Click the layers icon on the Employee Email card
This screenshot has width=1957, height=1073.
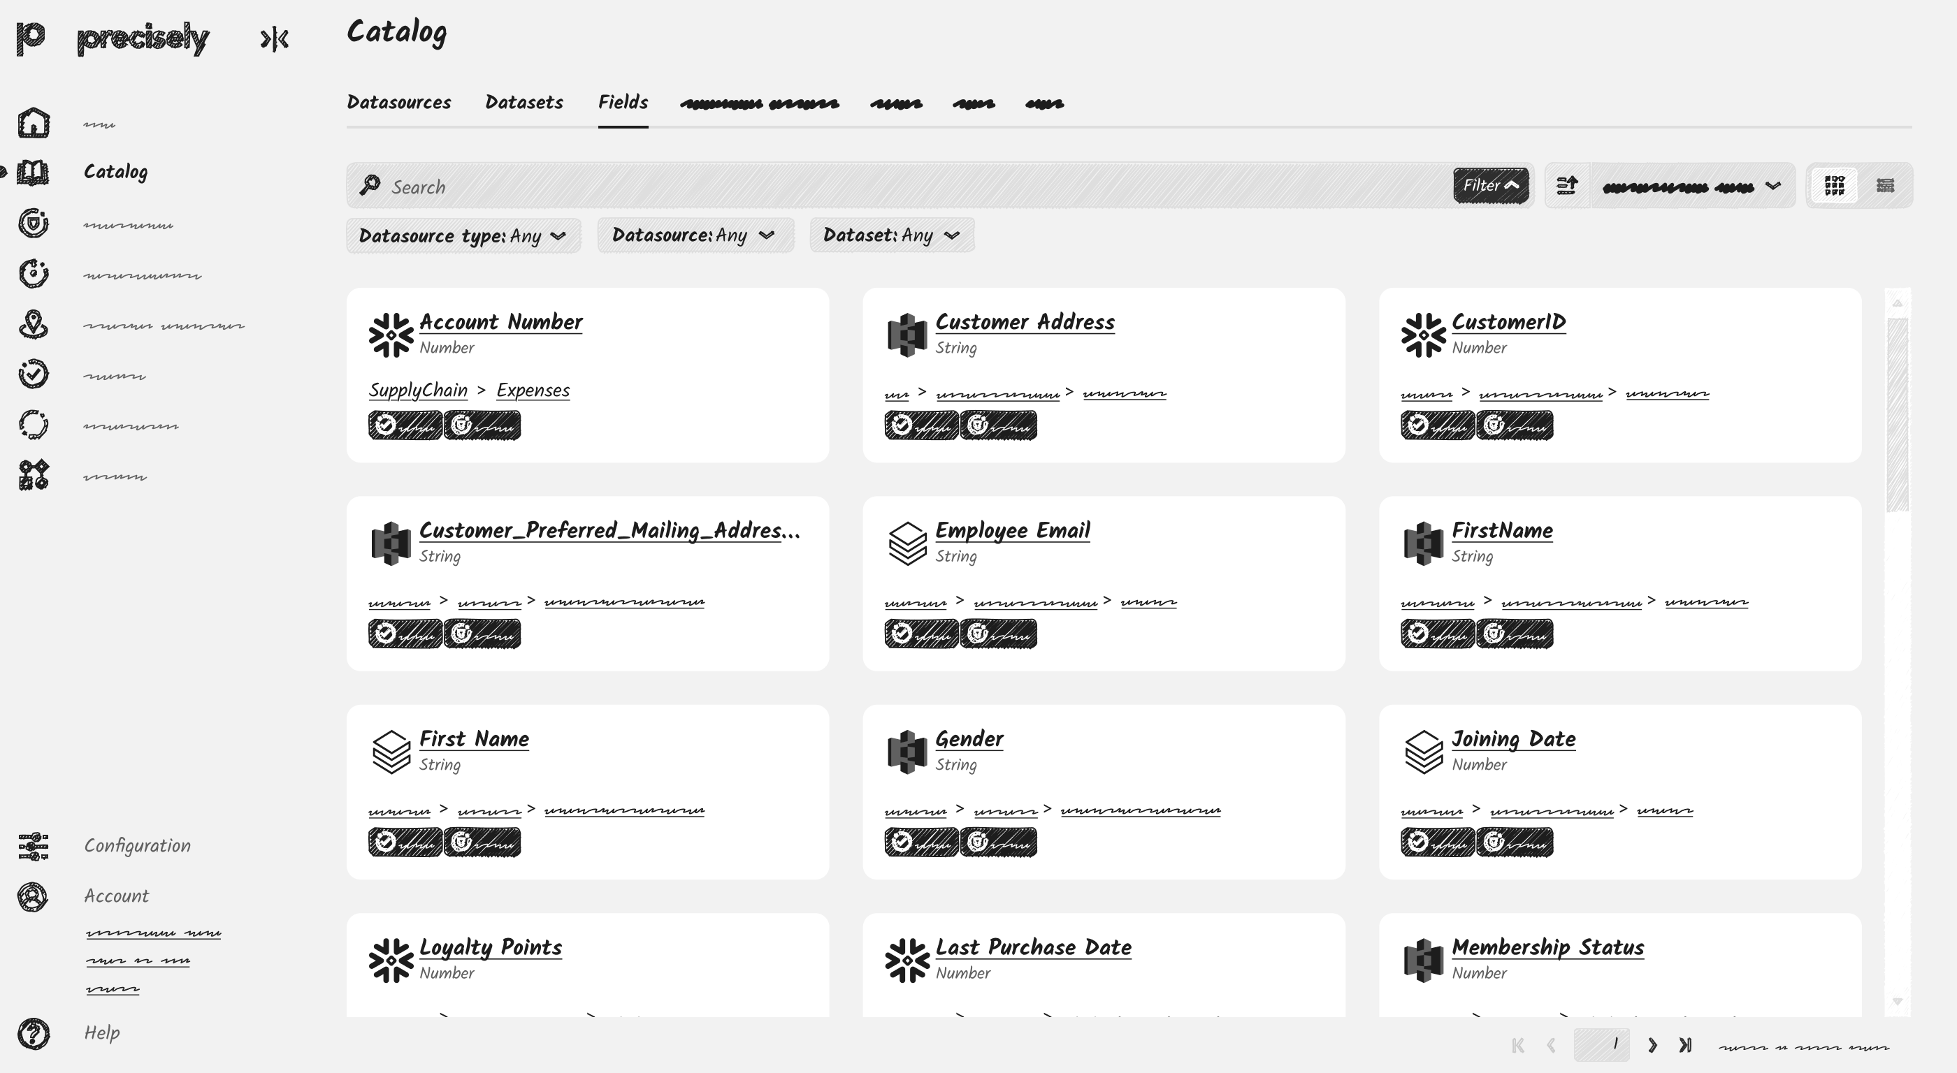907,543
